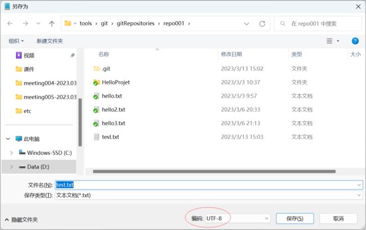This screenshot has height=230, width=366.
Task: Select the hello2.txt file icon
Action: [96, 109]
